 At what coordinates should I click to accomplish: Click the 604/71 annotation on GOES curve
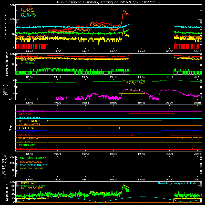coord(133,90)
